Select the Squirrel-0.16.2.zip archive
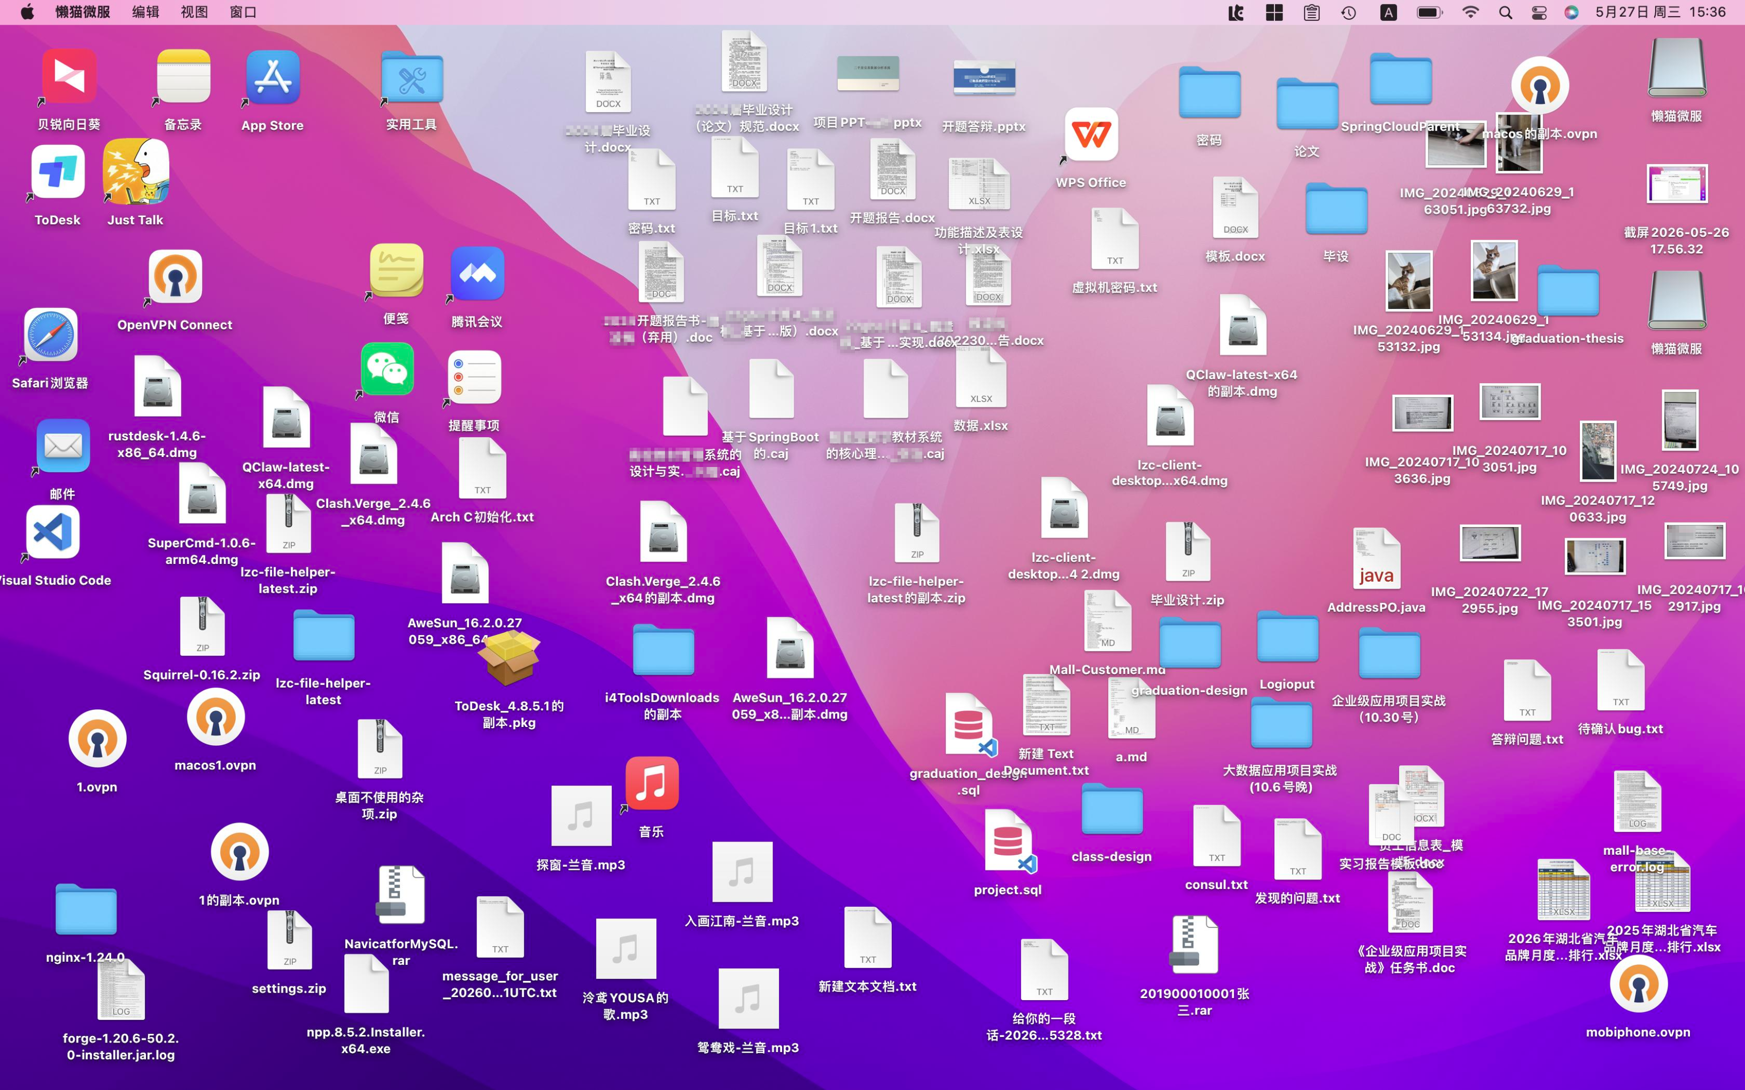Viewport: 1745px width, 1090px height. pos(202,627)
